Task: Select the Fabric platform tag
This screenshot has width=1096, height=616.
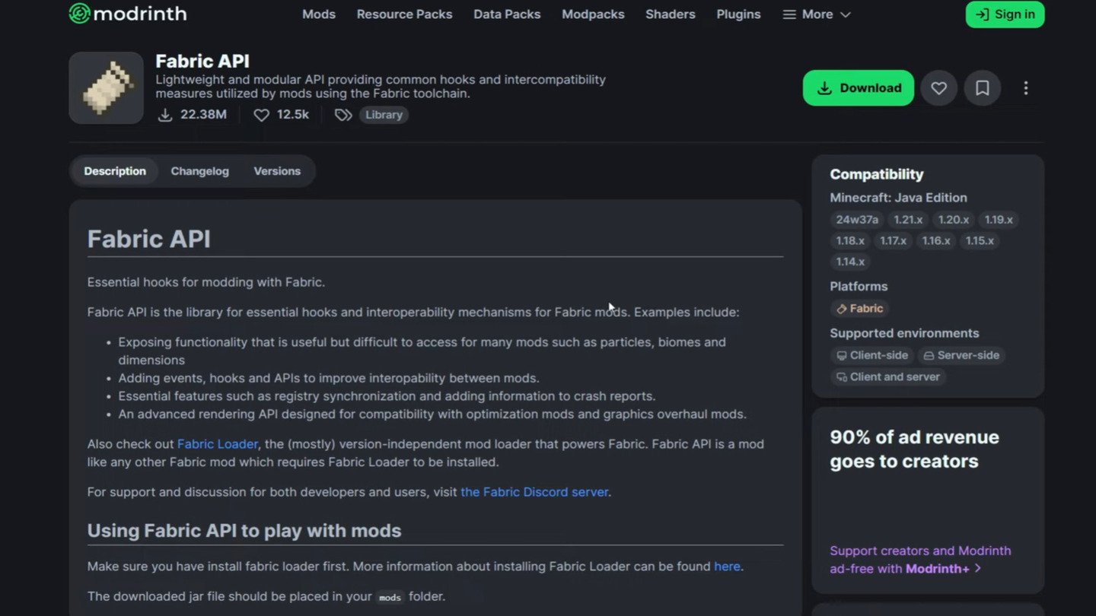Action: (859, 309)
